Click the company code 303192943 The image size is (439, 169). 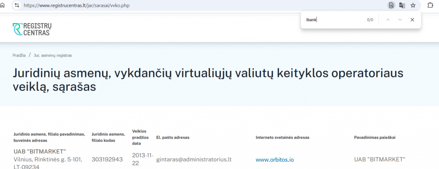107,160
